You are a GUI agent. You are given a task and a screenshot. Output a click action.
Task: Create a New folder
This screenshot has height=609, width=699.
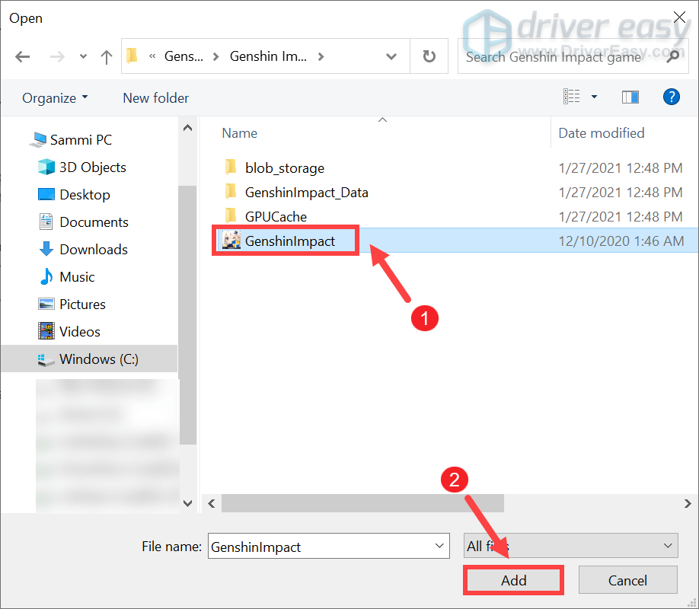[x=155, y=97]
